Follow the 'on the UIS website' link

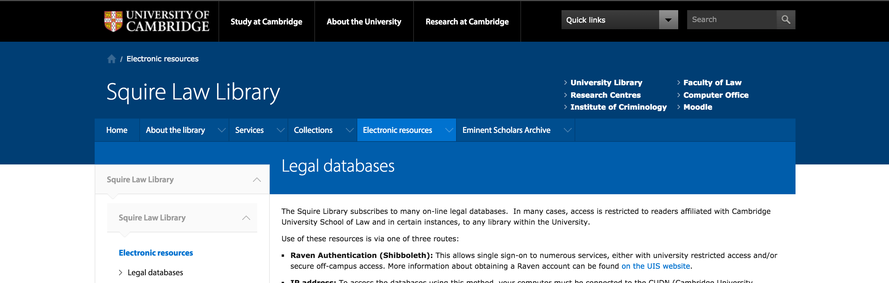(655, 266)
